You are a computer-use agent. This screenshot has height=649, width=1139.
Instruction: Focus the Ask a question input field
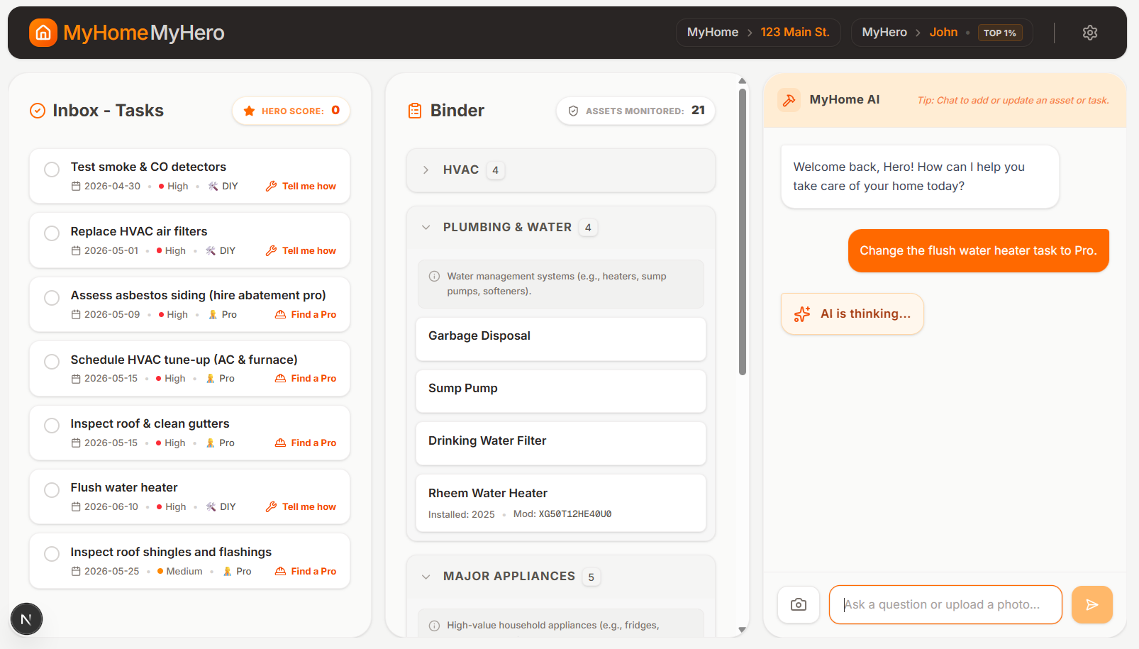click(945, 604)
